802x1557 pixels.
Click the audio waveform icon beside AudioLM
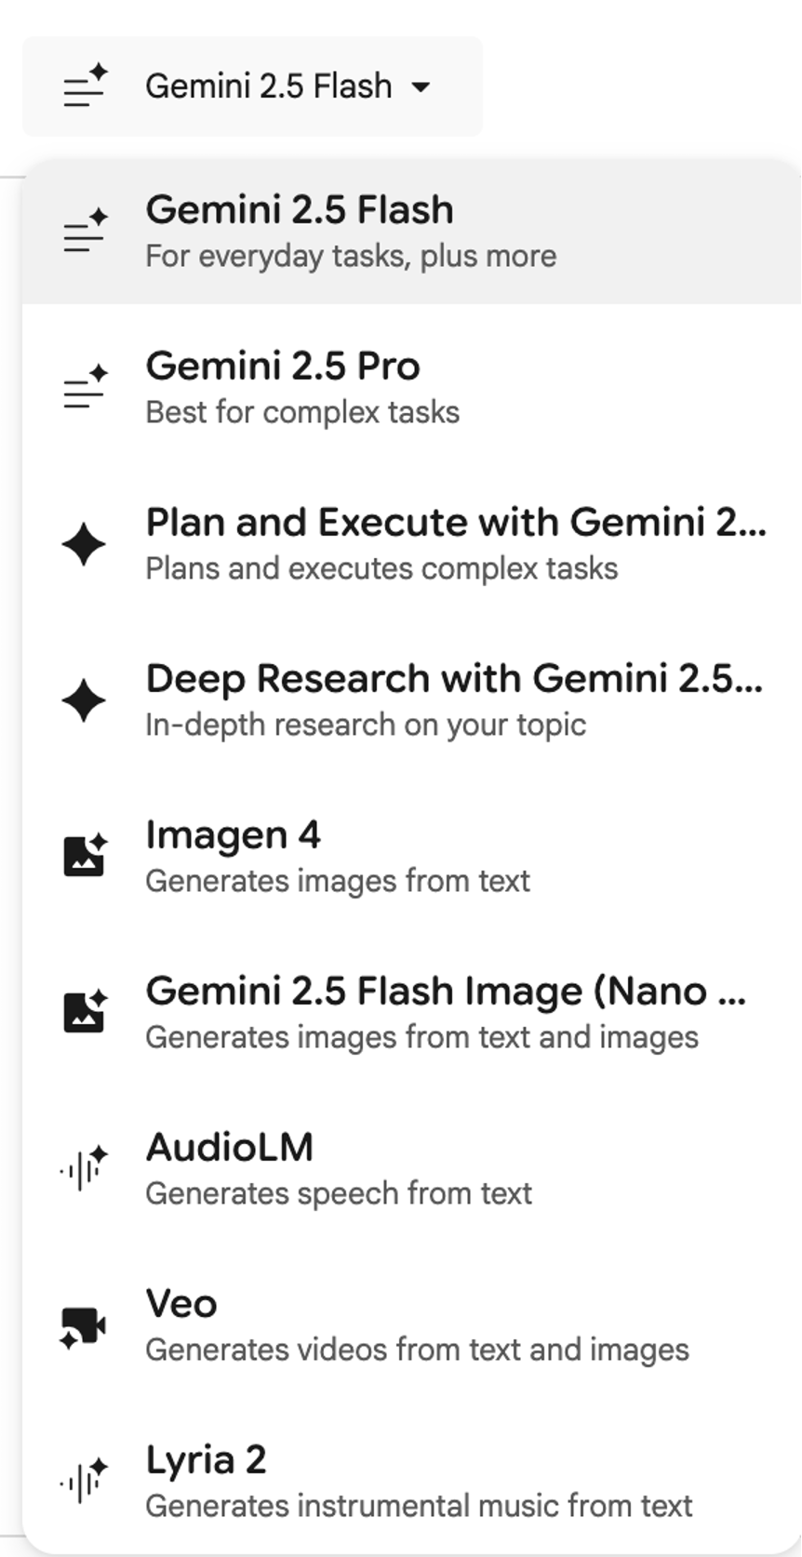(85, 1168)
